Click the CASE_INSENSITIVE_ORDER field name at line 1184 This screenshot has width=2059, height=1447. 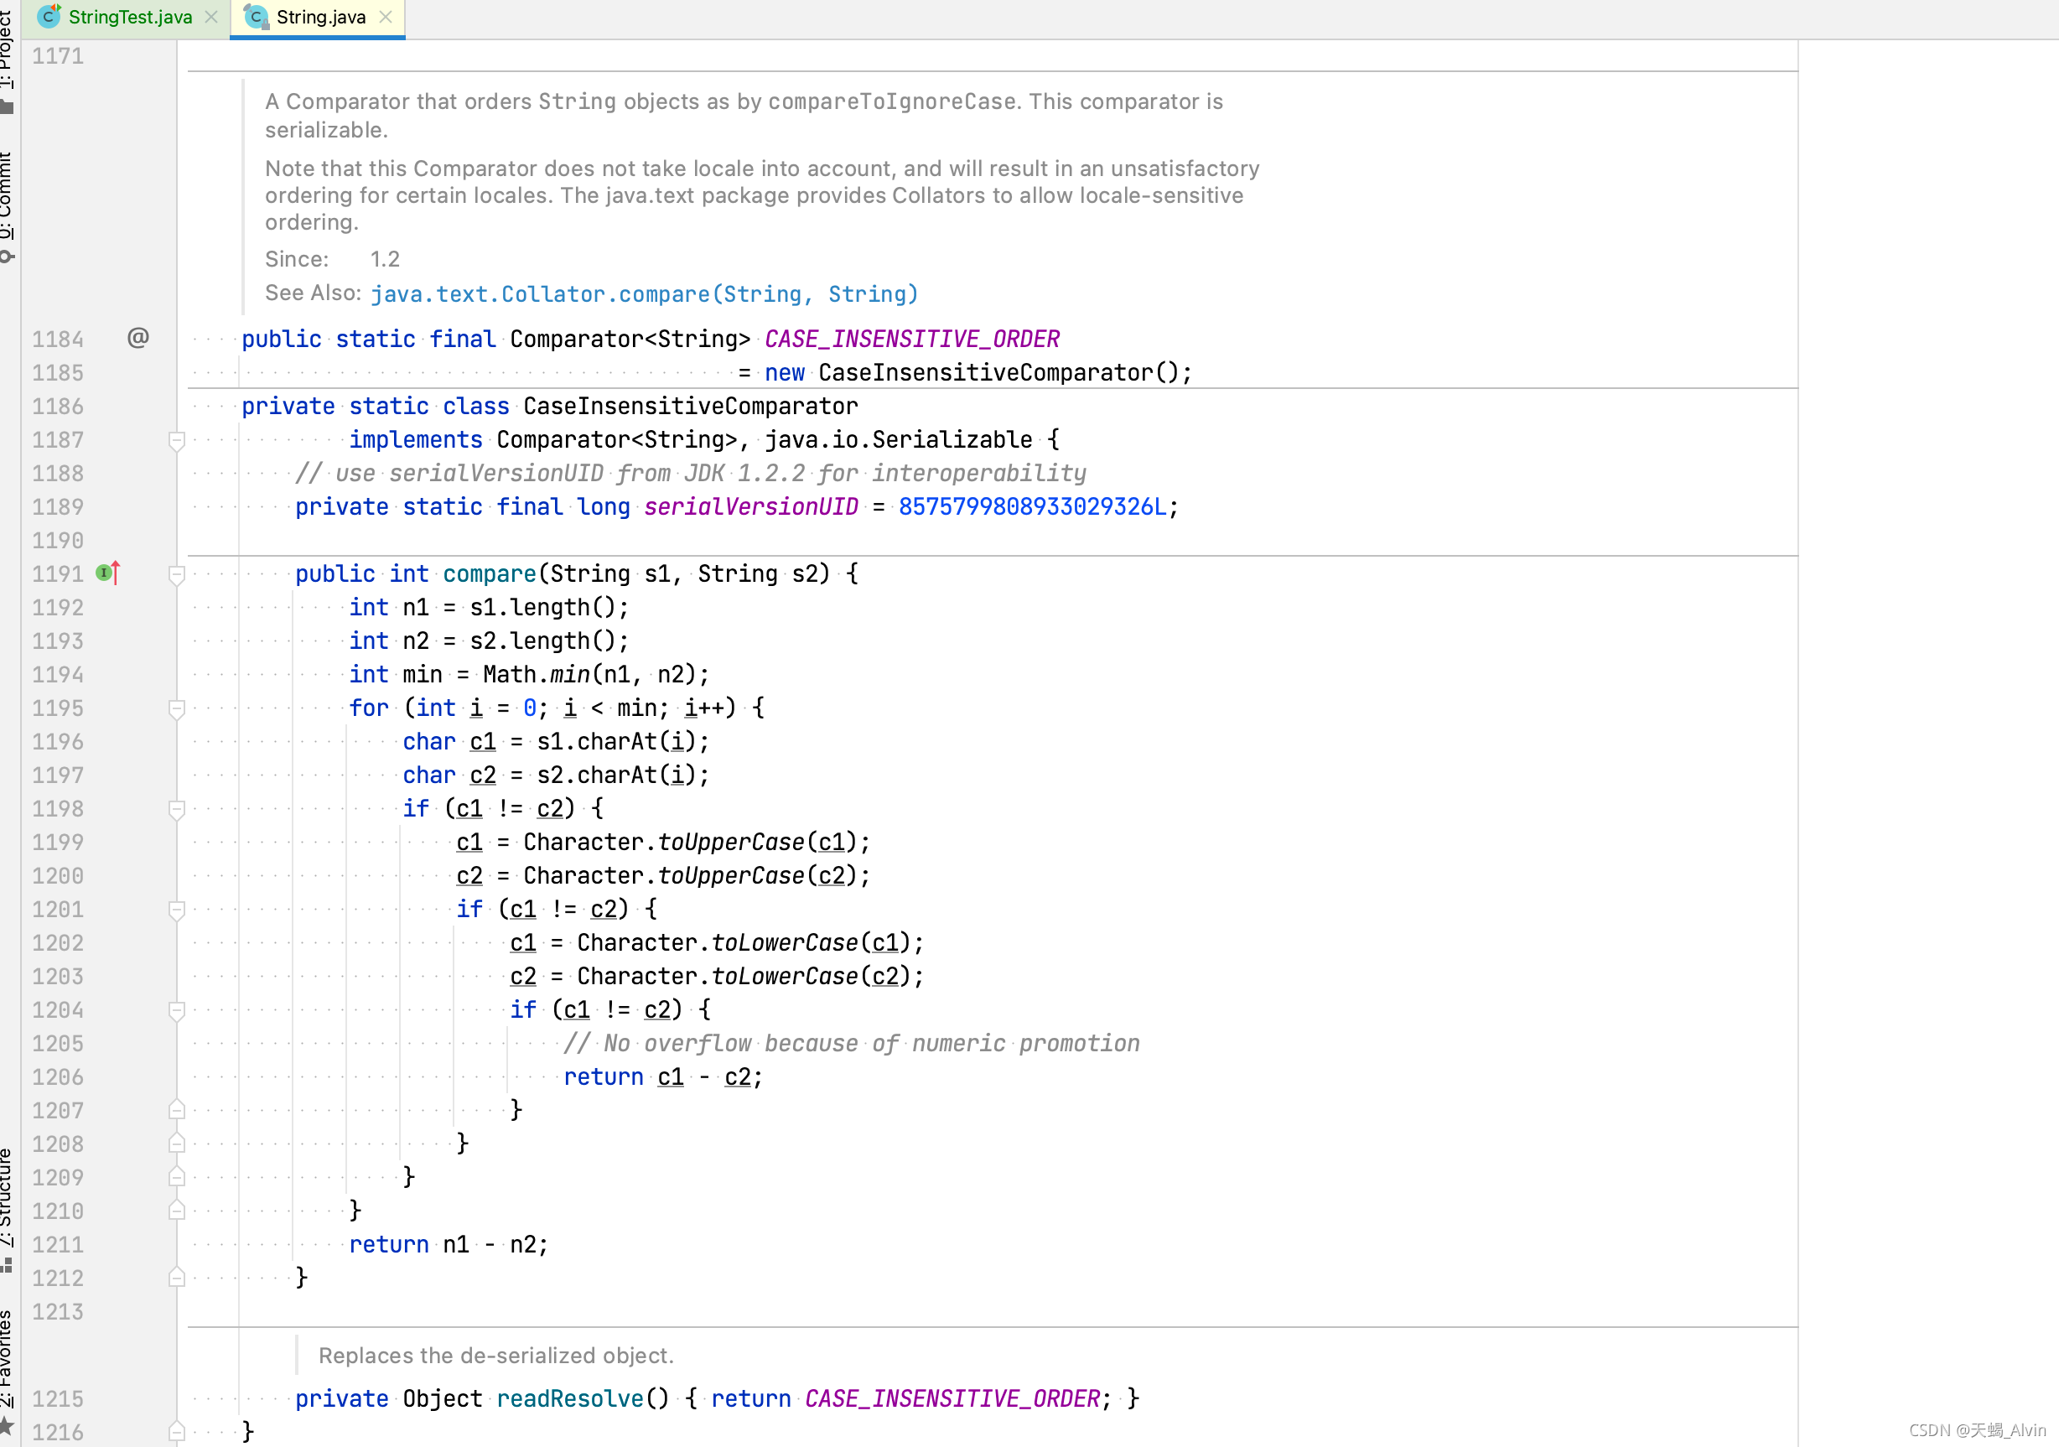pos(912,339)
